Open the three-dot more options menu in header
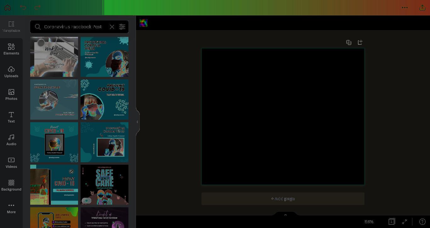 tap(405, 8)
